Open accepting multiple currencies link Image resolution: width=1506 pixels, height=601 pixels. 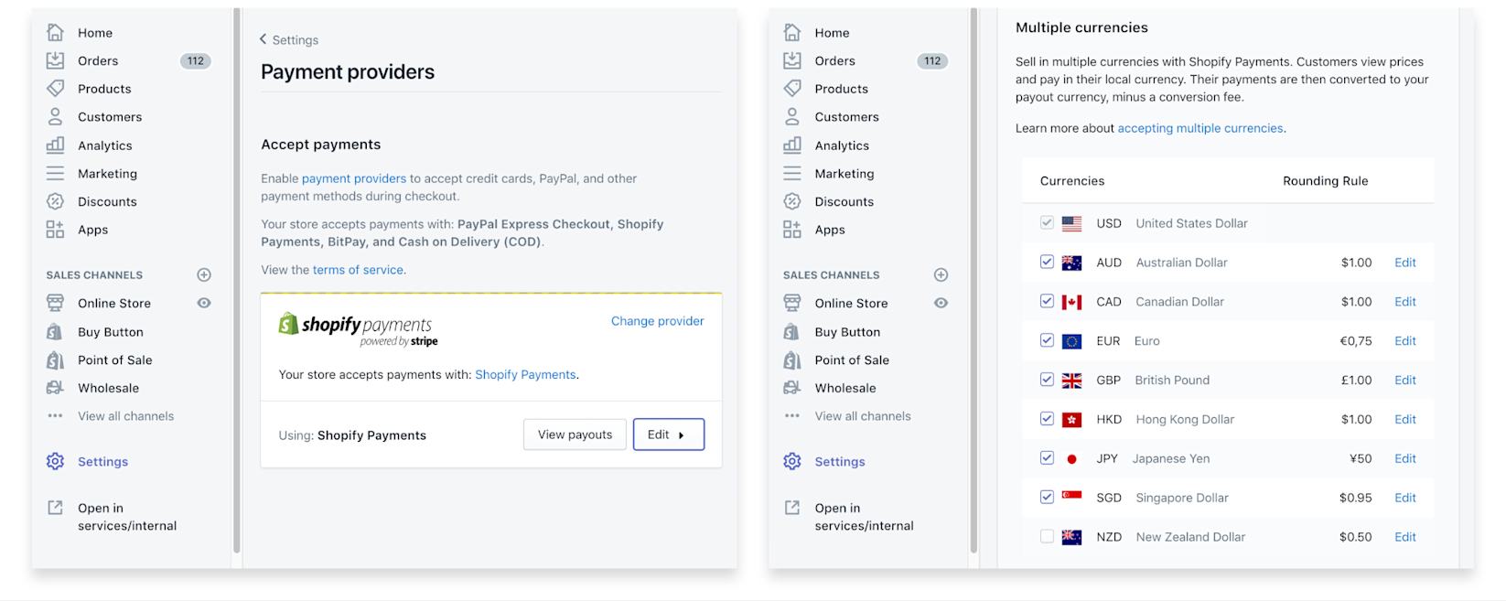tap(1200, 128)
